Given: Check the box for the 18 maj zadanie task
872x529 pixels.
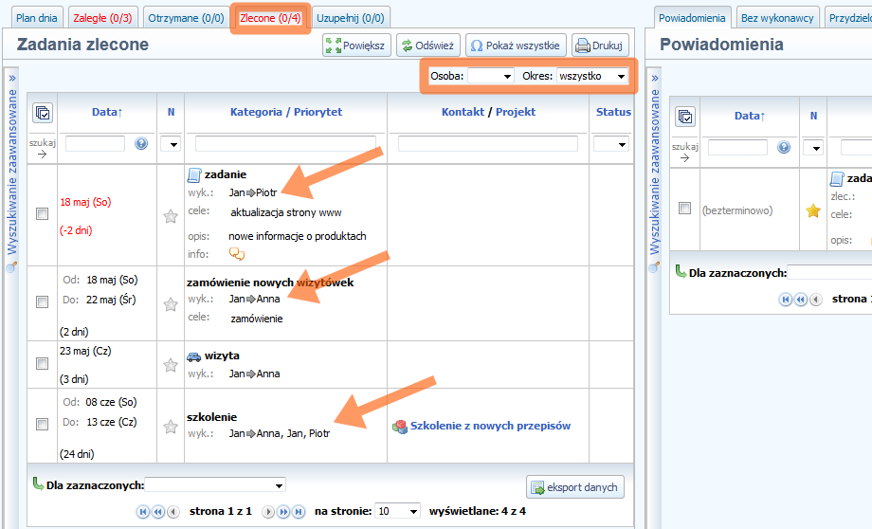Looking at the screenshot, I should [x=42, y=215].
